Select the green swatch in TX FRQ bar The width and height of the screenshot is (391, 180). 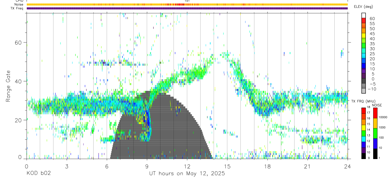(x=364, y=133)
